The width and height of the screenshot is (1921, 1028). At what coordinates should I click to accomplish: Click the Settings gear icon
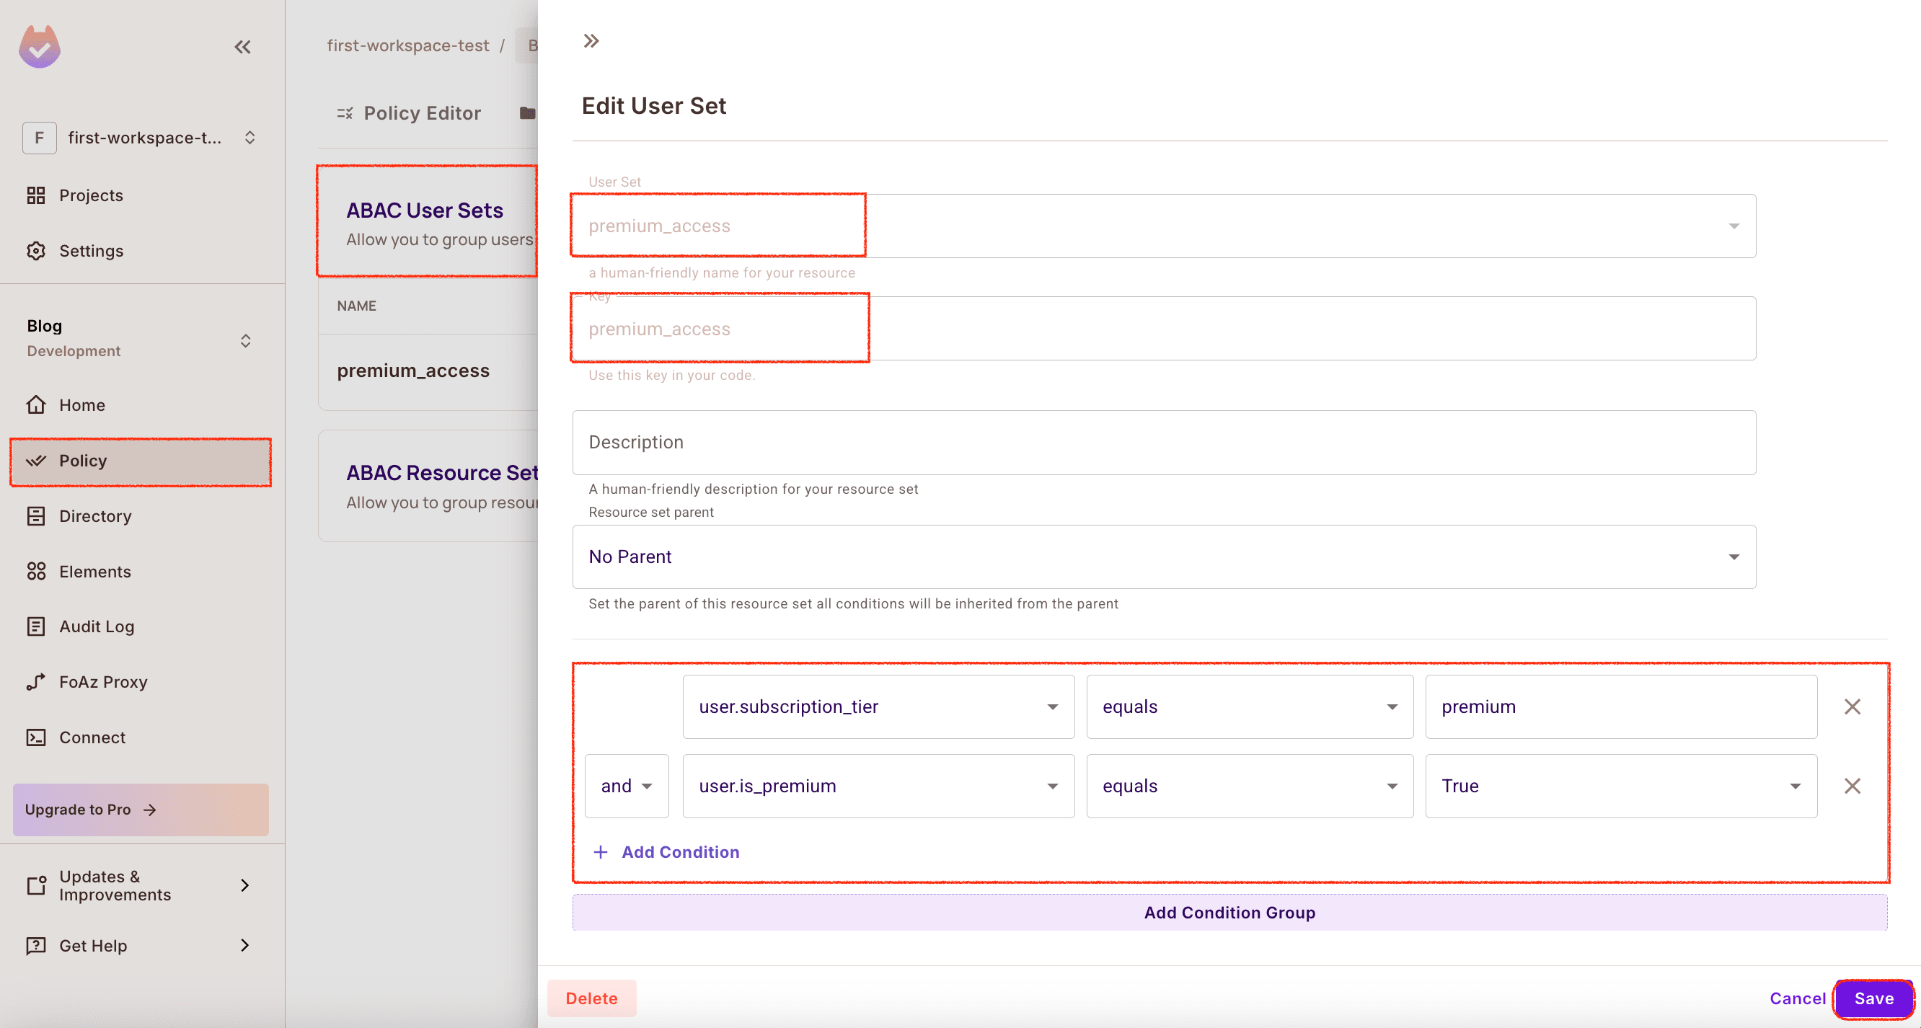[x=36, y=250]
